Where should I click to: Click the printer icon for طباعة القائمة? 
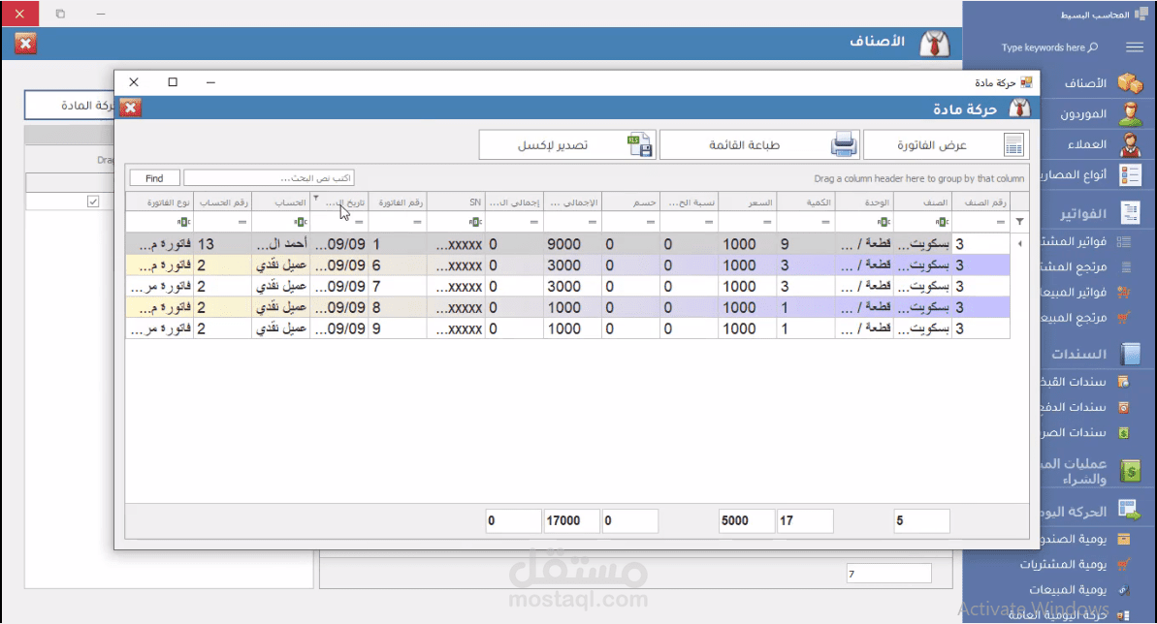pyautogui.click(x=844, y=144)
